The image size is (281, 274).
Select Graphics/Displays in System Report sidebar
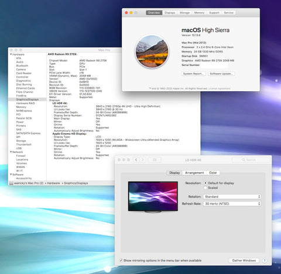click(x=28, y=99)
